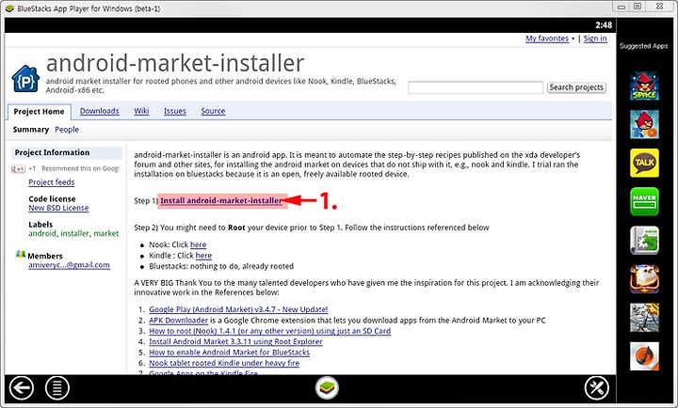
Task: Open the People sub-tab
Action: pos(67,130)
